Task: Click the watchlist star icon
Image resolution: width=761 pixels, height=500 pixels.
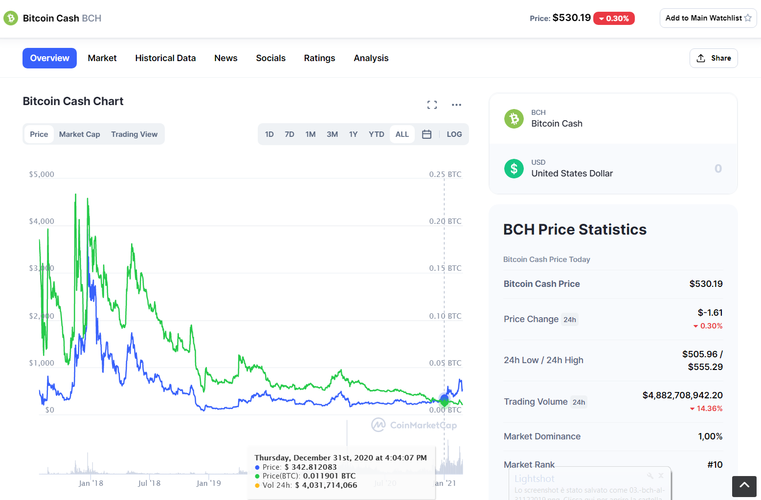Action: point(748,18)
